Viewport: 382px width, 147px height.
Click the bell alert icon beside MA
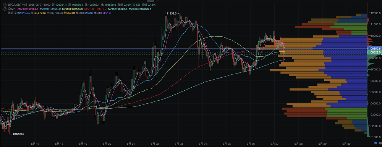tap(9, 9)
